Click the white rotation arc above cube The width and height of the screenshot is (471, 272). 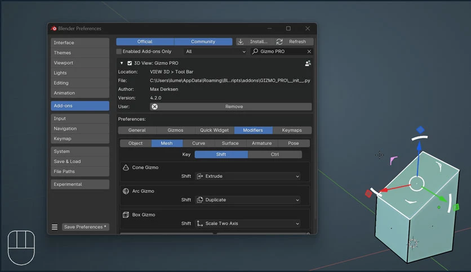[419, 138]
